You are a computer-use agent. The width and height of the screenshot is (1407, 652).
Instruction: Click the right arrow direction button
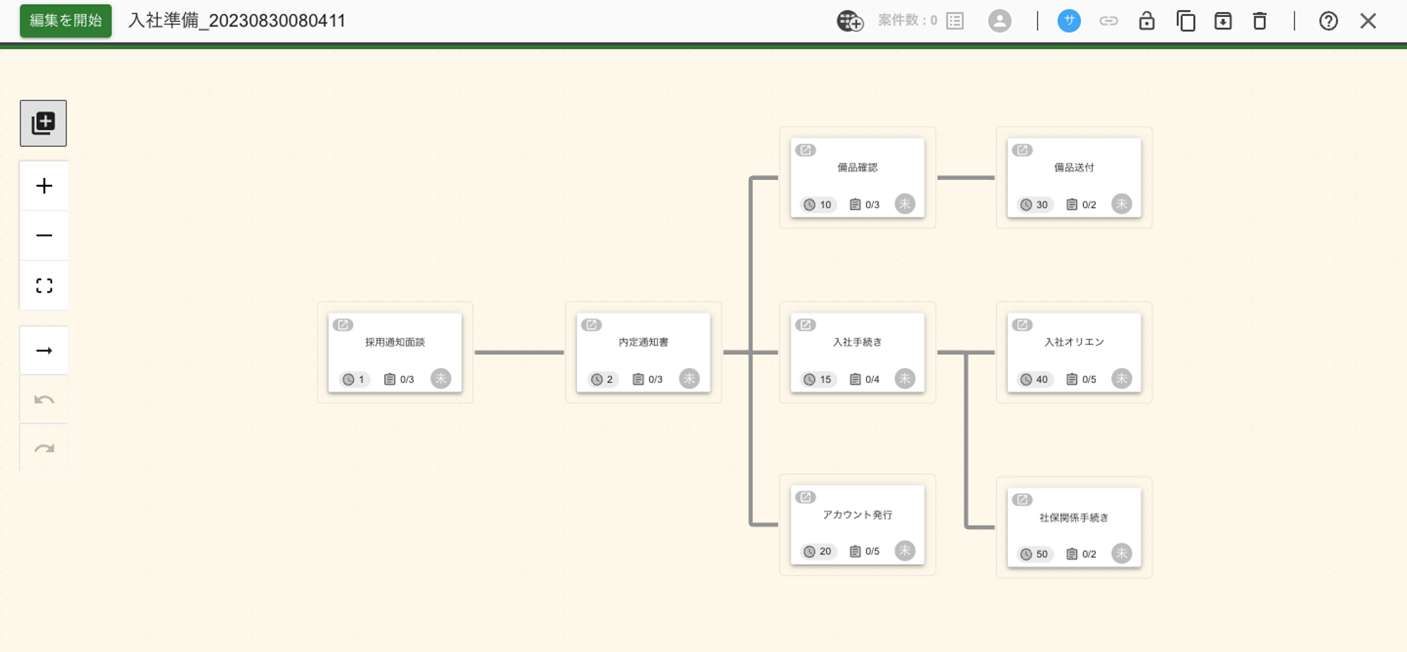point(44,351)
